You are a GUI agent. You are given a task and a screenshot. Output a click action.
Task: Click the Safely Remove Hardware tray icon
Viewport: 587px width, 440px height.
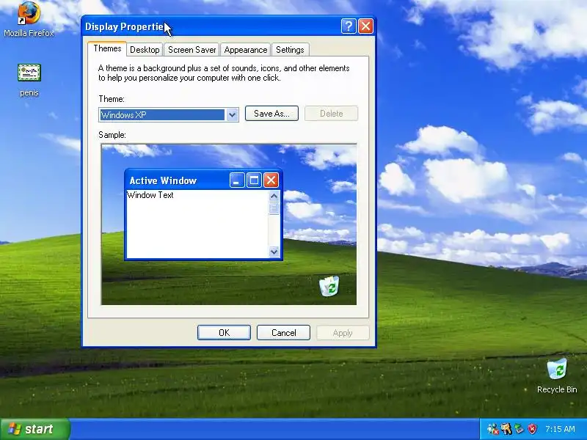(x=519, y=429)
